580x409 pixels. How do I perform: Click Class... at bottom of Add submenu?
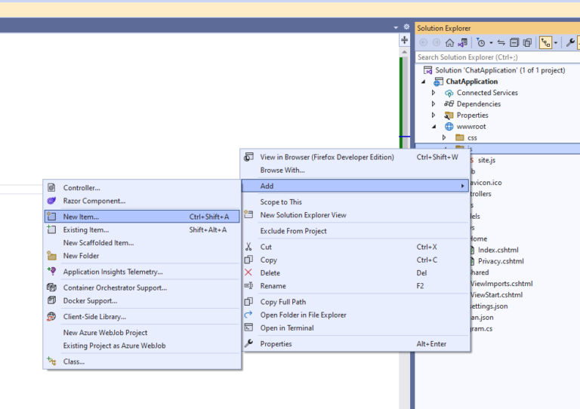[x=74, y=361]
